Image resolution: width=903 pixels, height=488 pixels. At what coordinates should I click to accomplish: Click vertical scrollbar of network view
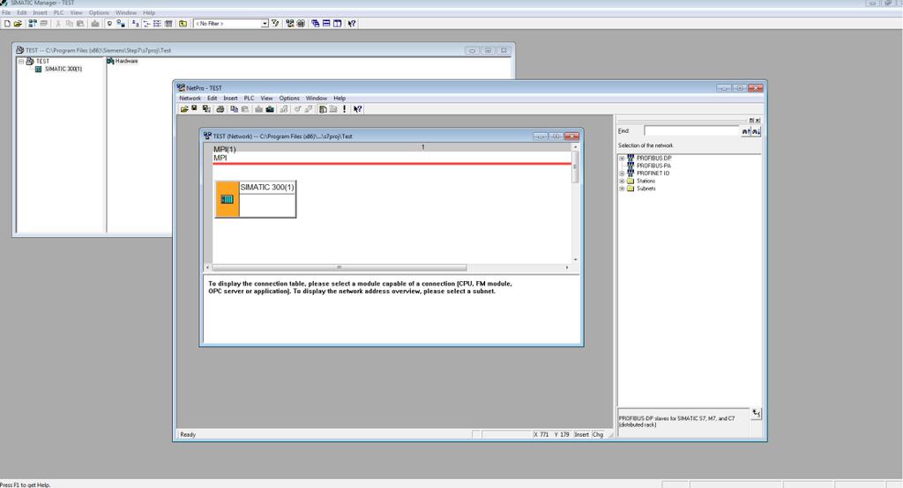tap(575, 166)
